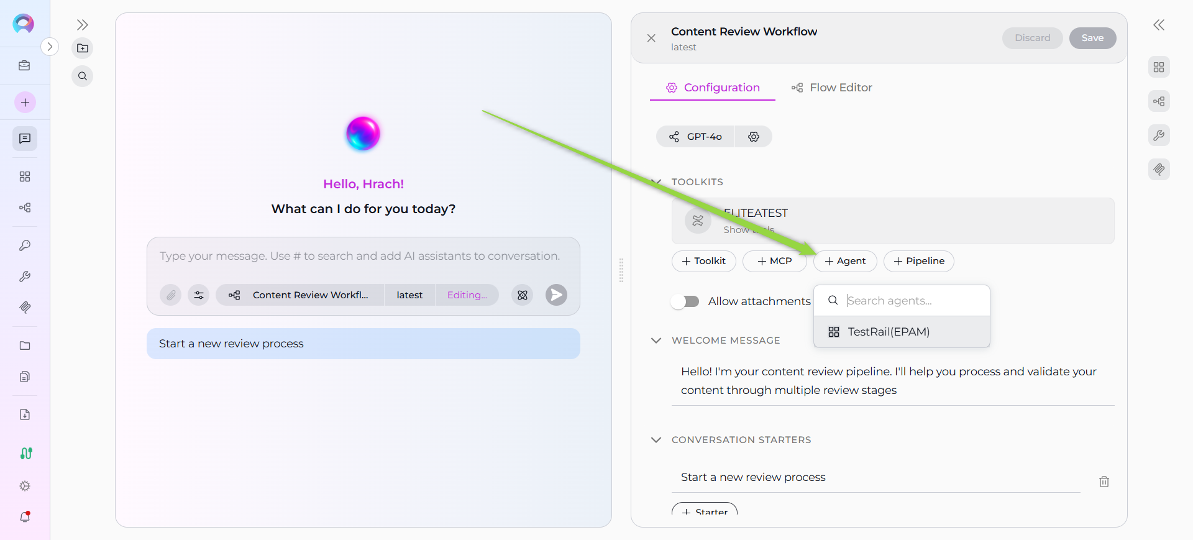
Task: Open GPT-4o model settings gear icon
Action: coord(754,137)
